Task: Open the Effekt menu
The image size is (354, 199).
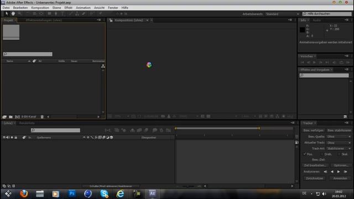Action: [x=69, y=8]
